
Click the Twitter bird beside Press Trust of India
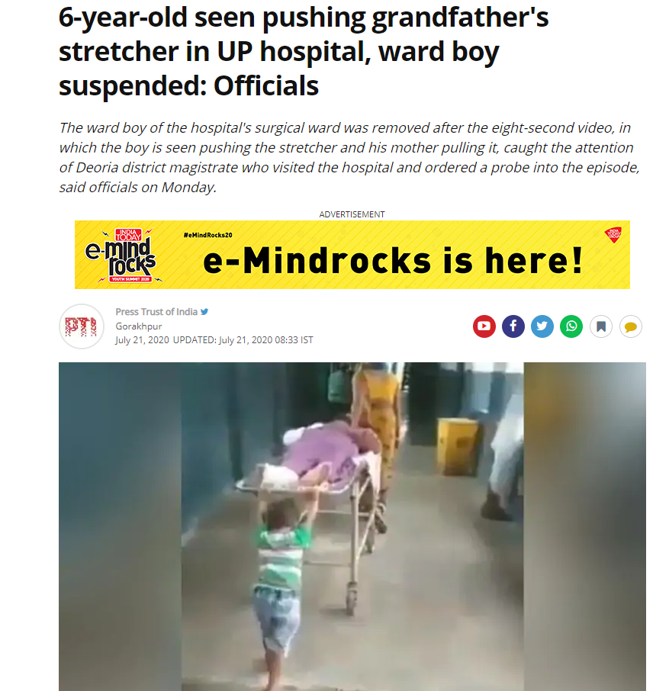[204, 312]
